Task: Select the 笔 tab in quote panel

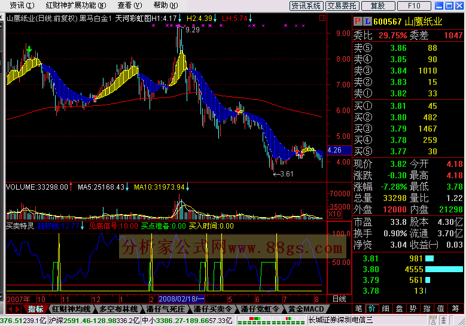Action: (359, 309)
